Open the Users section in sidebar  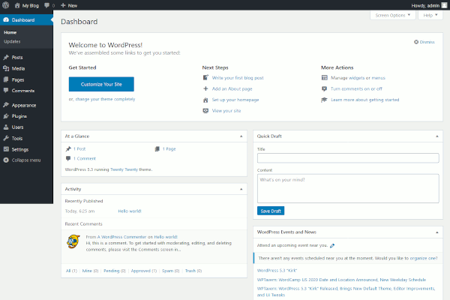18,127
